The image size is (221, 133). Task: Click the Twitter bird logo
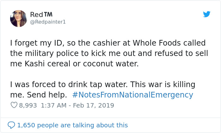[x=206, y=14]
